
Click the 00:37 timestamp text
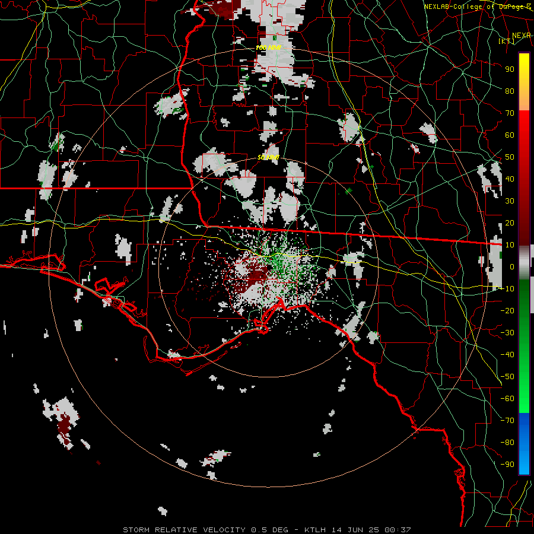pyautogui.click(x=398, y=530)
